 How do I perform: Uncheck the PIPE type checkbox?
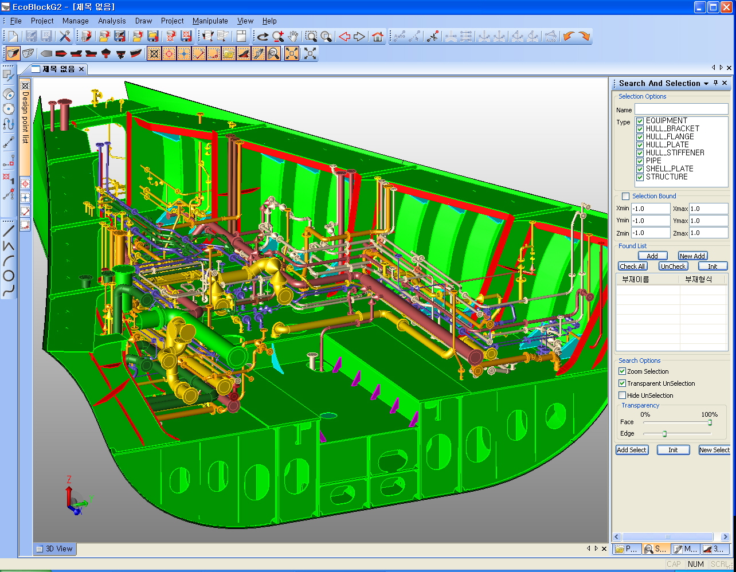tap(640, 161)
